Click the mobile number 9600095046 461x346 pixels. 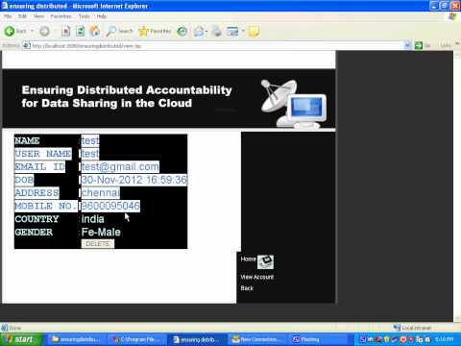point(110,206)
